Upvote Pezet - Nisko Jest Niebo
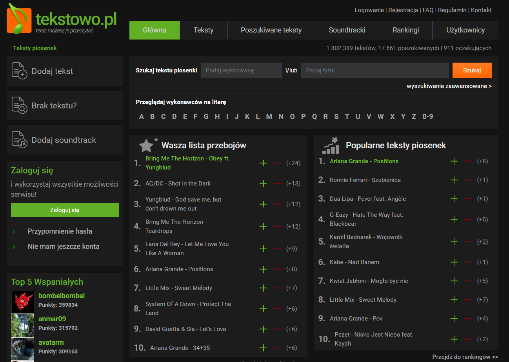The height and width of the screenshot is (362, 509). (454, 339)
